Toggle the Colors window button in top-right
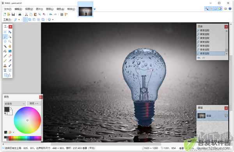This screenshot has height=152, width=234. [220, 9]
